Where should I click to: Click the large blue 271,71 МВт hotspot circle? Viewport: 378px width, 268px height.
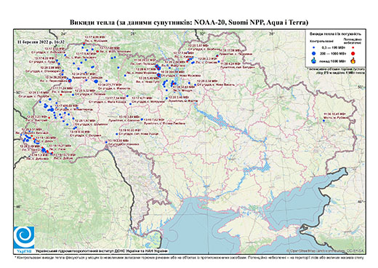tap(96, 82)
